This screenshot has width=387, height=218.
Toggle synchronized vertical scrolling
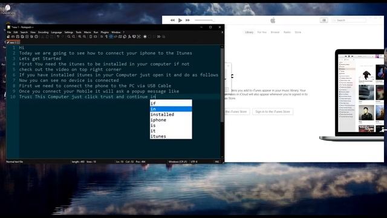click(91, 36)
